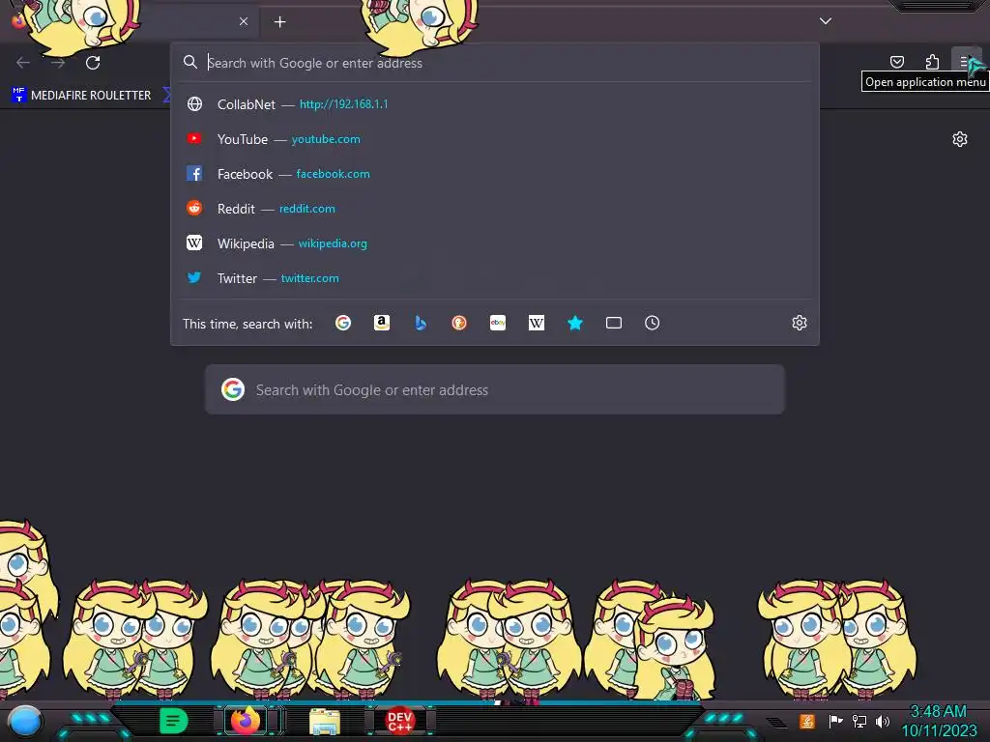Viewport: 990px width, 742px height.
Task: Search this time with eBay
Action: 498,323
